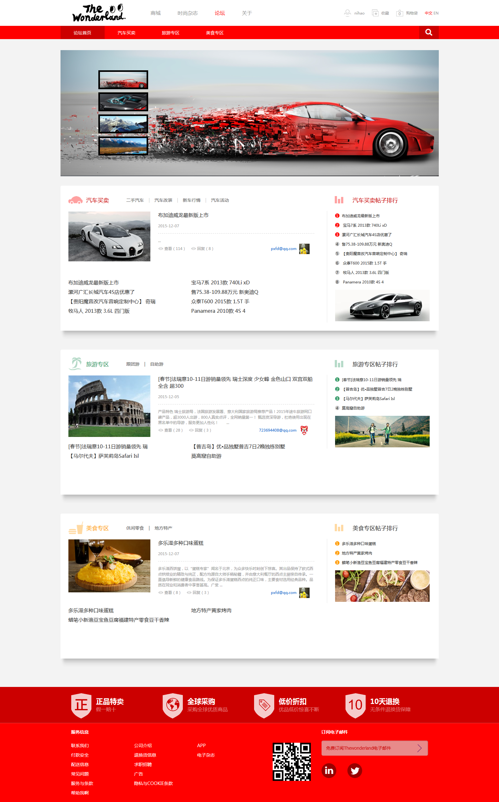This screenshot has height=802, width=499.
Task: Click the red car section icon
Action: (x=75, y=200)
